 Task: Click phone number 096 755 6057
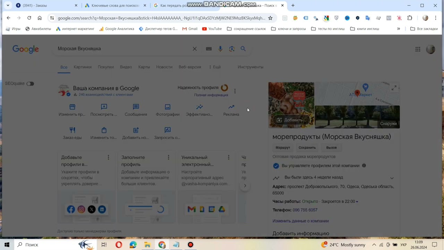point(305,210)
